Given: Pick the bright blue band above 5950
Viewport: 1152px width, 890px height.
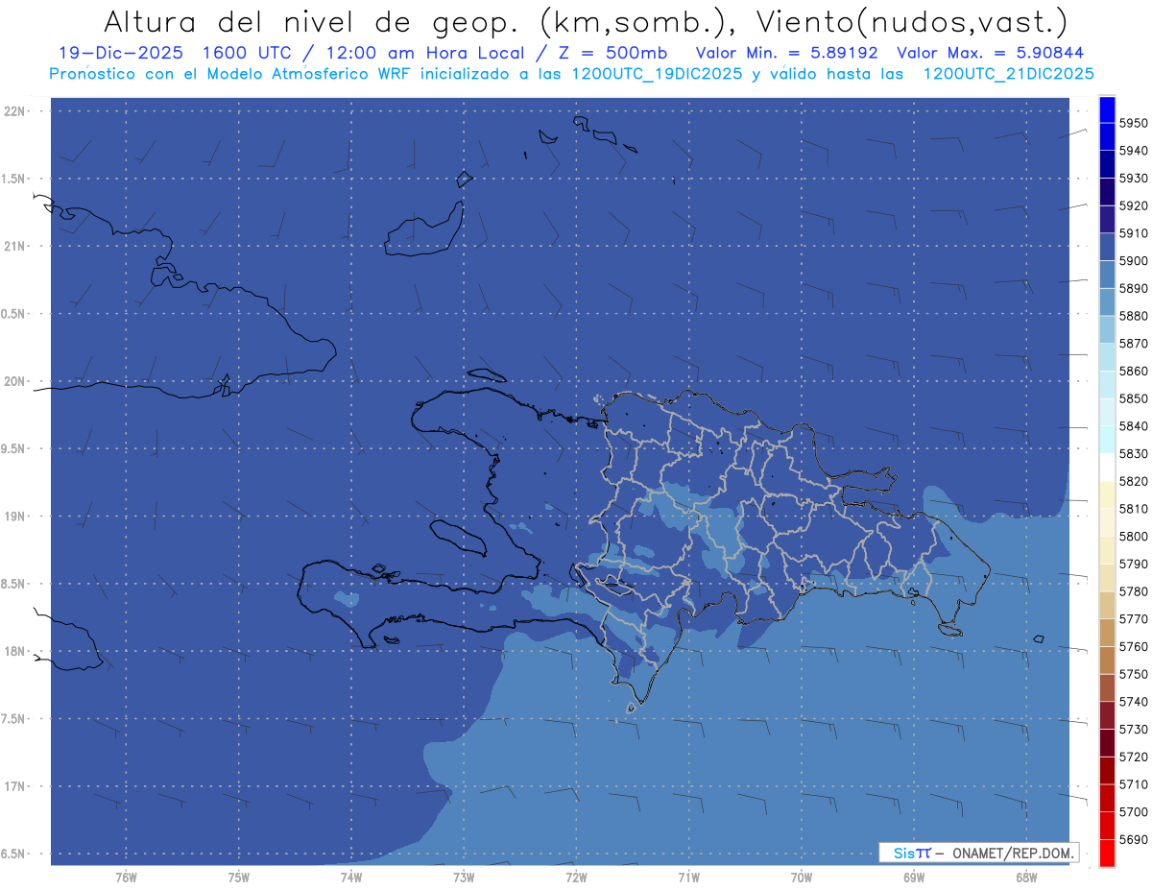Looking at the screenshot, I should tap(1107, 109).
